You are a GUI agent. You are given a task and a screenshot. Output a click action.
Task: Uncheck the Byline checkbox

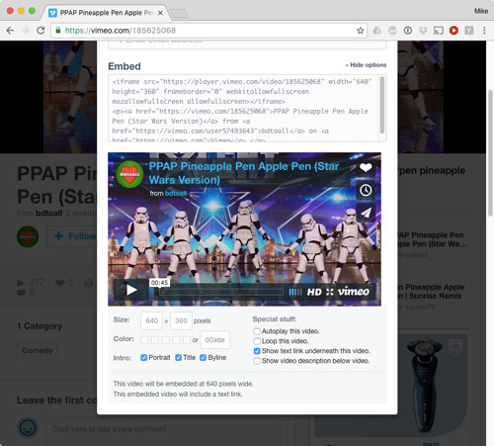tap(203, 358)
